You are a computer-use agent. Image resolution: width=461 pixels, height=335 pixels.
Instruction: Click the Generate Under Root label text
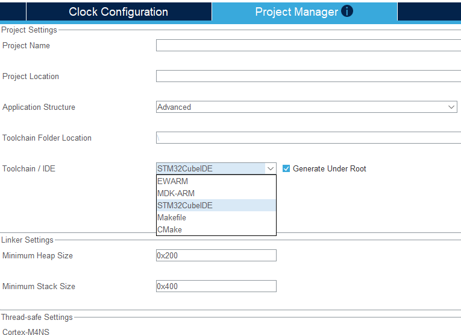(x=329, y=168)
